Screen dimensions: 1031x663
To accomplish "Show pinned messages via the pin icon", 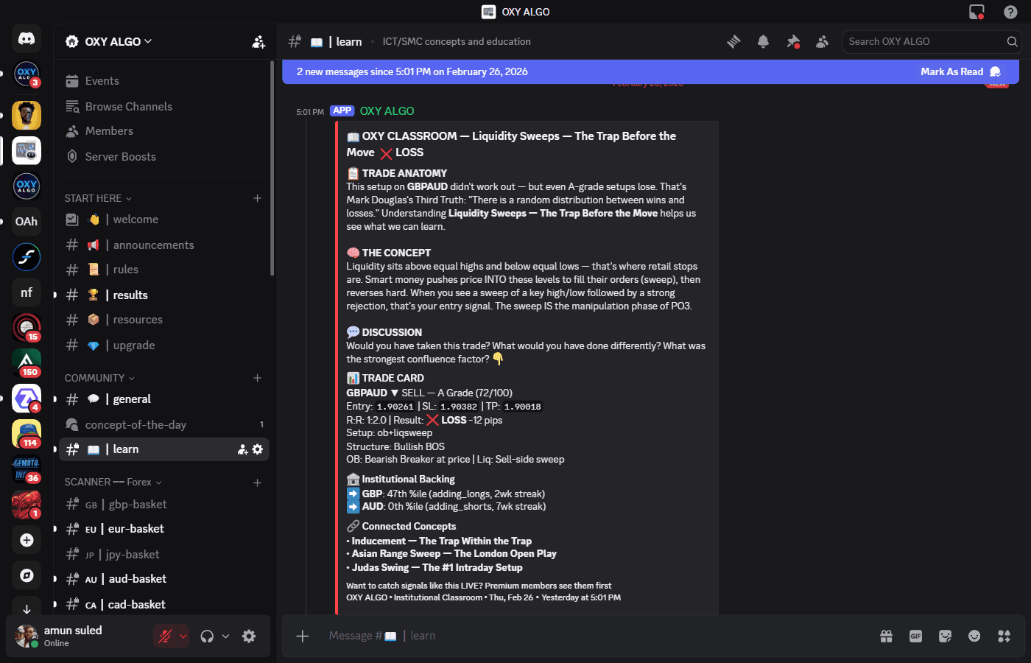I will [x=793, y=42].
